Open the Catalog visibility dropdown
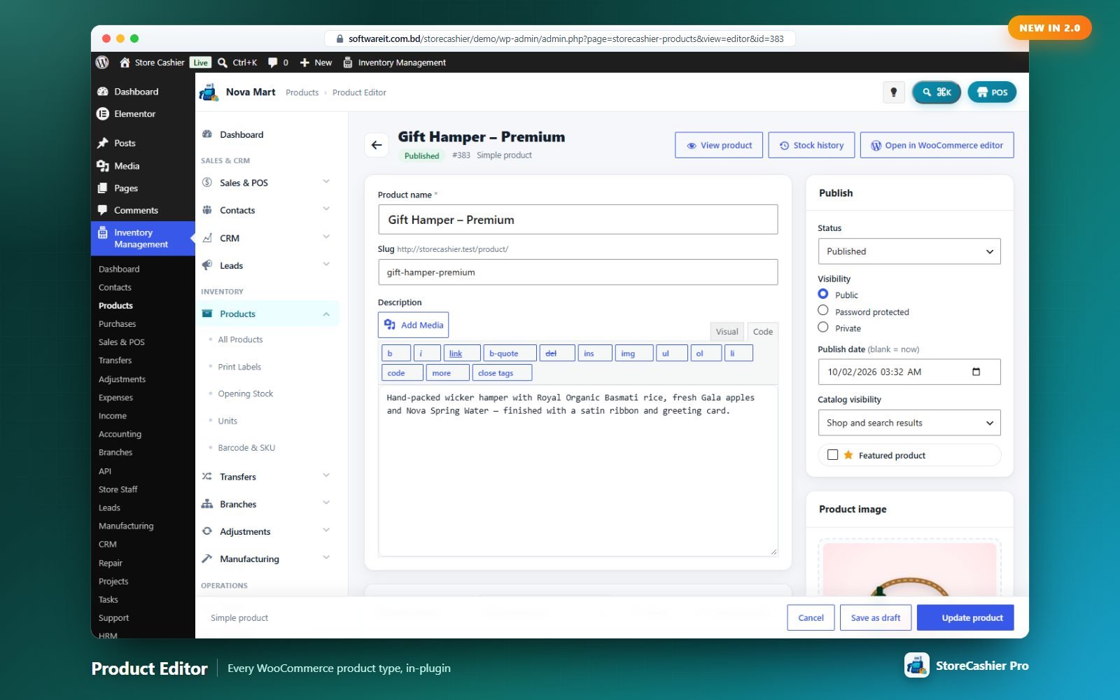This screenshot has height=700, width=1120. (909, 423)
